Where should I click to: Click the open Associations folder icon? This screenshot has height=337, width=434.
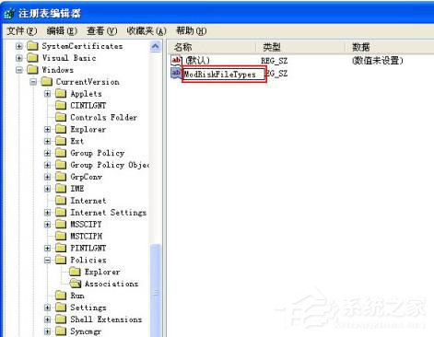76,284
